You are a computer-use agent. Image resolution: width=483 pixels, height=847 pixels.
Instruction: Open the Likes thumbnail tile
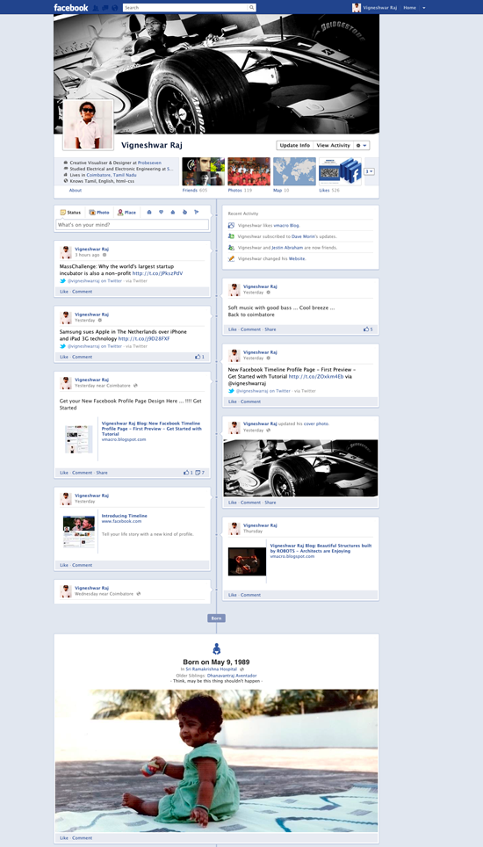point(340,171)
